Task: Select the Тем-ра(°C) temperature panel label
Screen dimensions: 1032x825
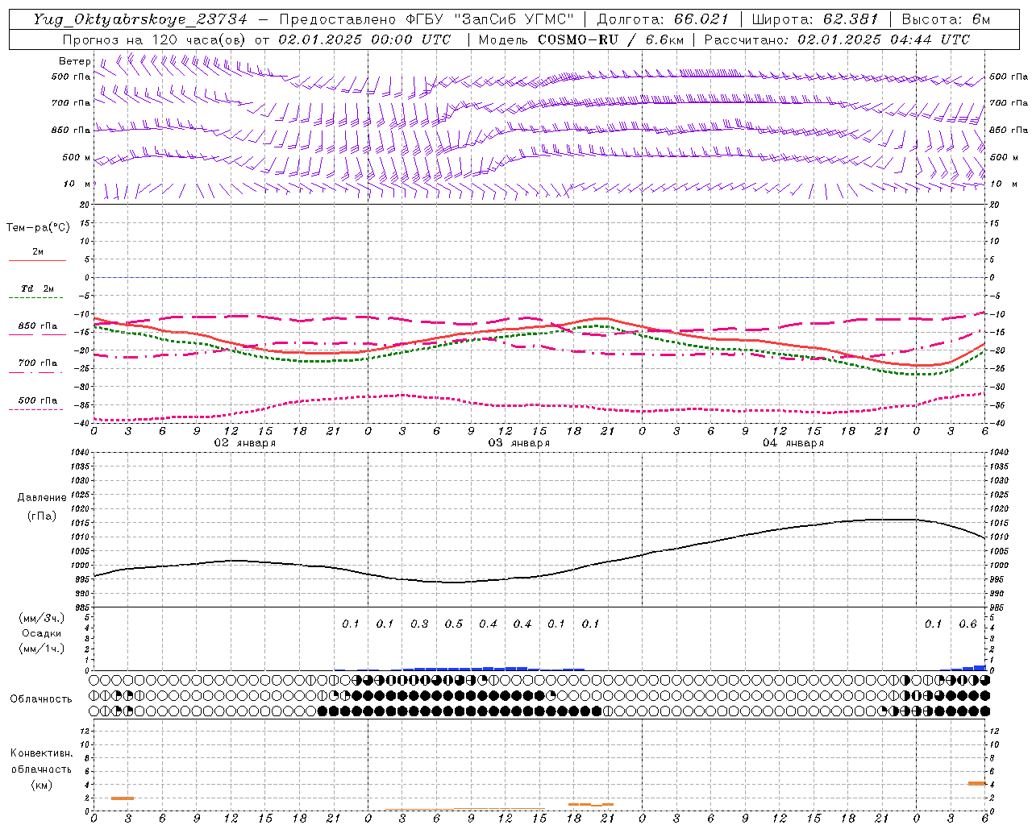Action: coord(39,228)
